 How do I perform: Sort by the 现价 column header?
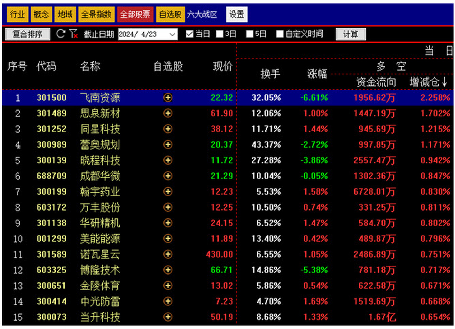(223, 66)
